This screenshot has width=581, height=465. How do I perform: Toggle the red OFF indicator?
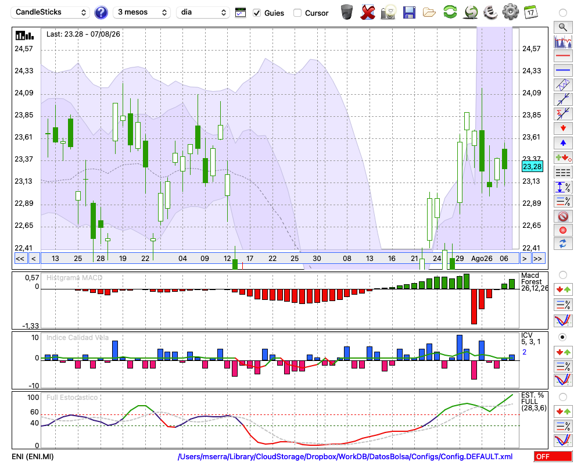tap(553, 456)
